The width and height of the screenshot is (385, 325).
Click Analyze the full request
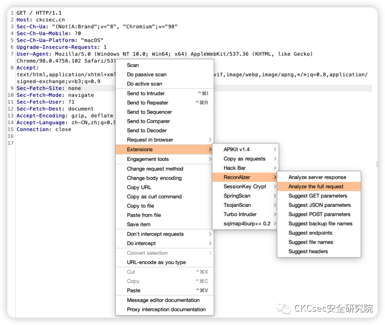point(316,187)
